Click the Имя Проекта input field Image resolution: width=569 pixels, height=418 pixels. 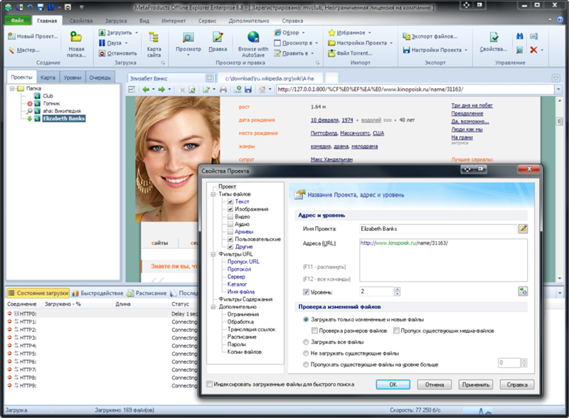pyautogui.click(x=438, y=229)
